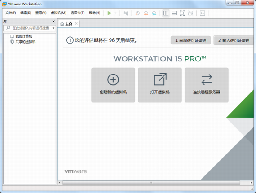
Task: Open the 查看(V) menu
Action: (x=41, y=13)
